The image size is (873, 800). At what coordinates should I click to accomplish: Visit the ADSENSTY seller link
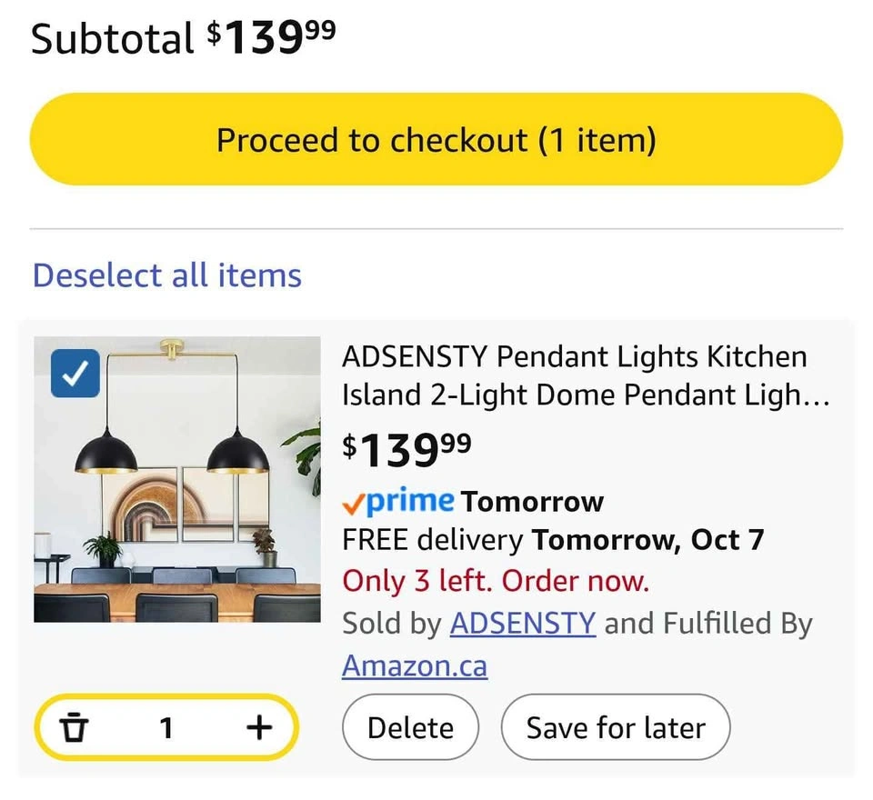coord(523,624)
